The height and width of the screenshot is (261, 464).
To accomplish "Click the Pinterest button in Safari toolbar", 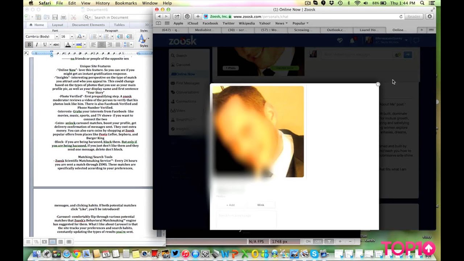I will [187, 16].
